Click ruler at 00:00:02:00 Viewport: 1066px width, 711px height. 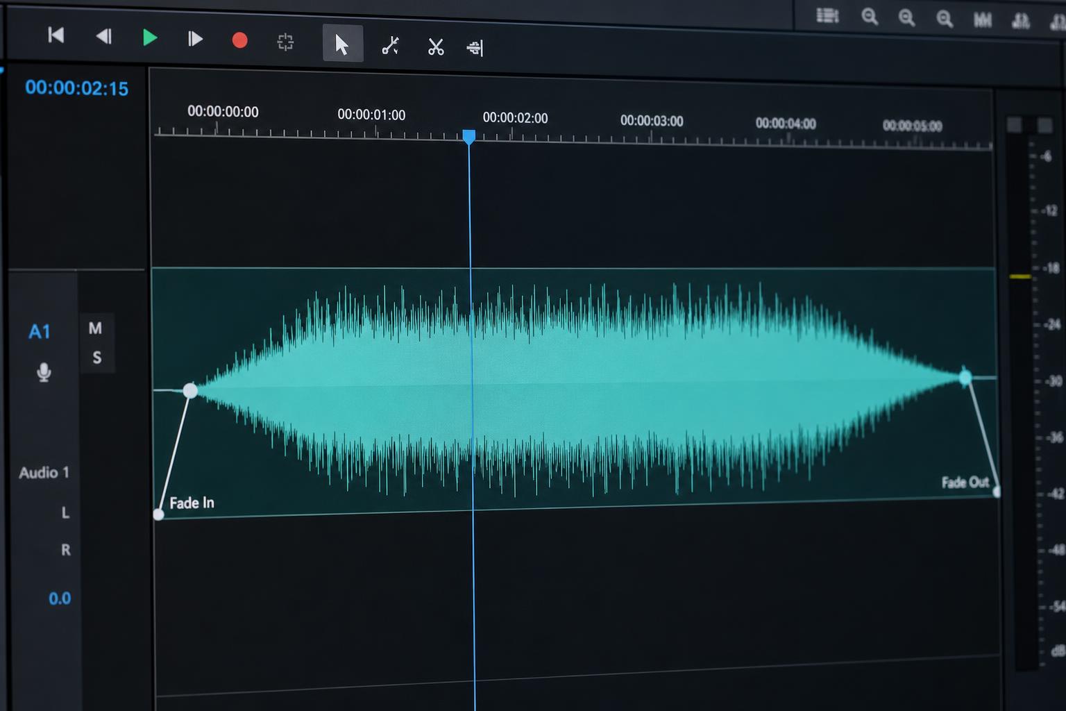pos(515,118)
